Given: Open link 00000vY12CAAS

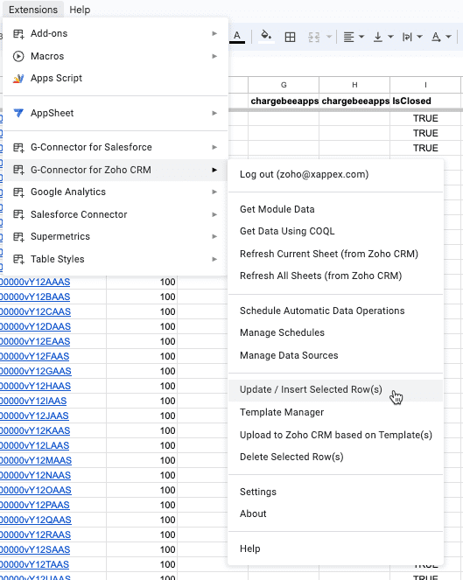Looking at the screenshot, I should coord(35,311).
